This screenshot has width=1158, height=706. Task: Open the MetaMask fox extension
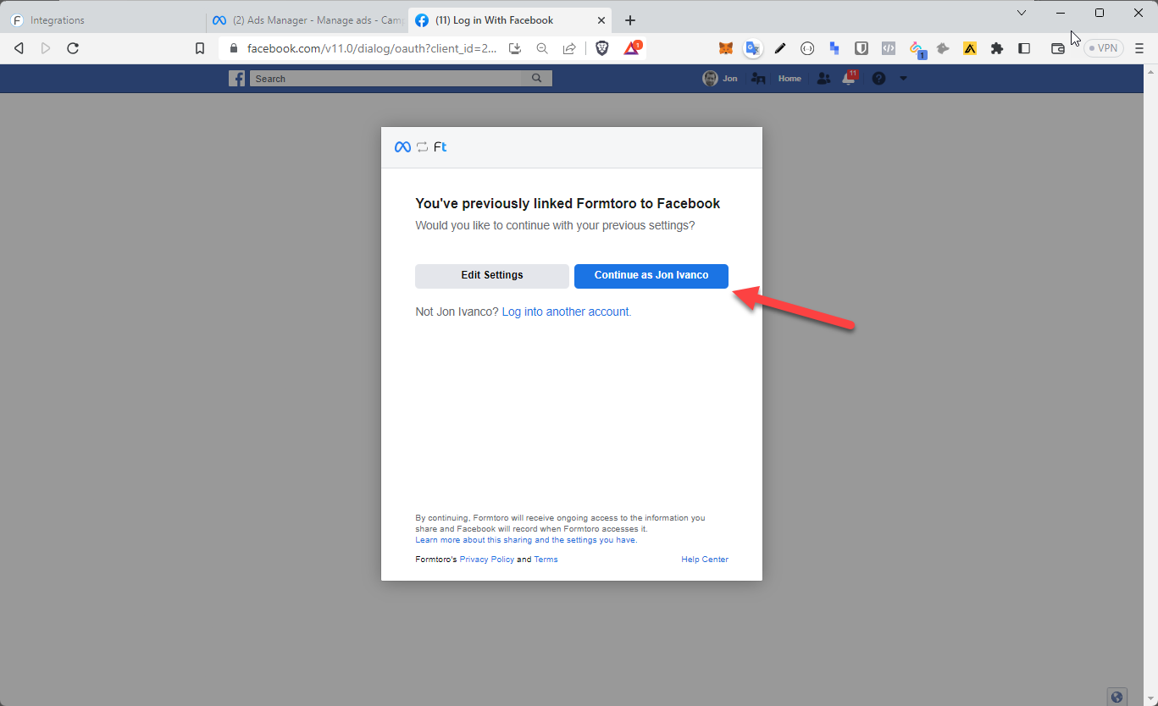tap(726, 48)
